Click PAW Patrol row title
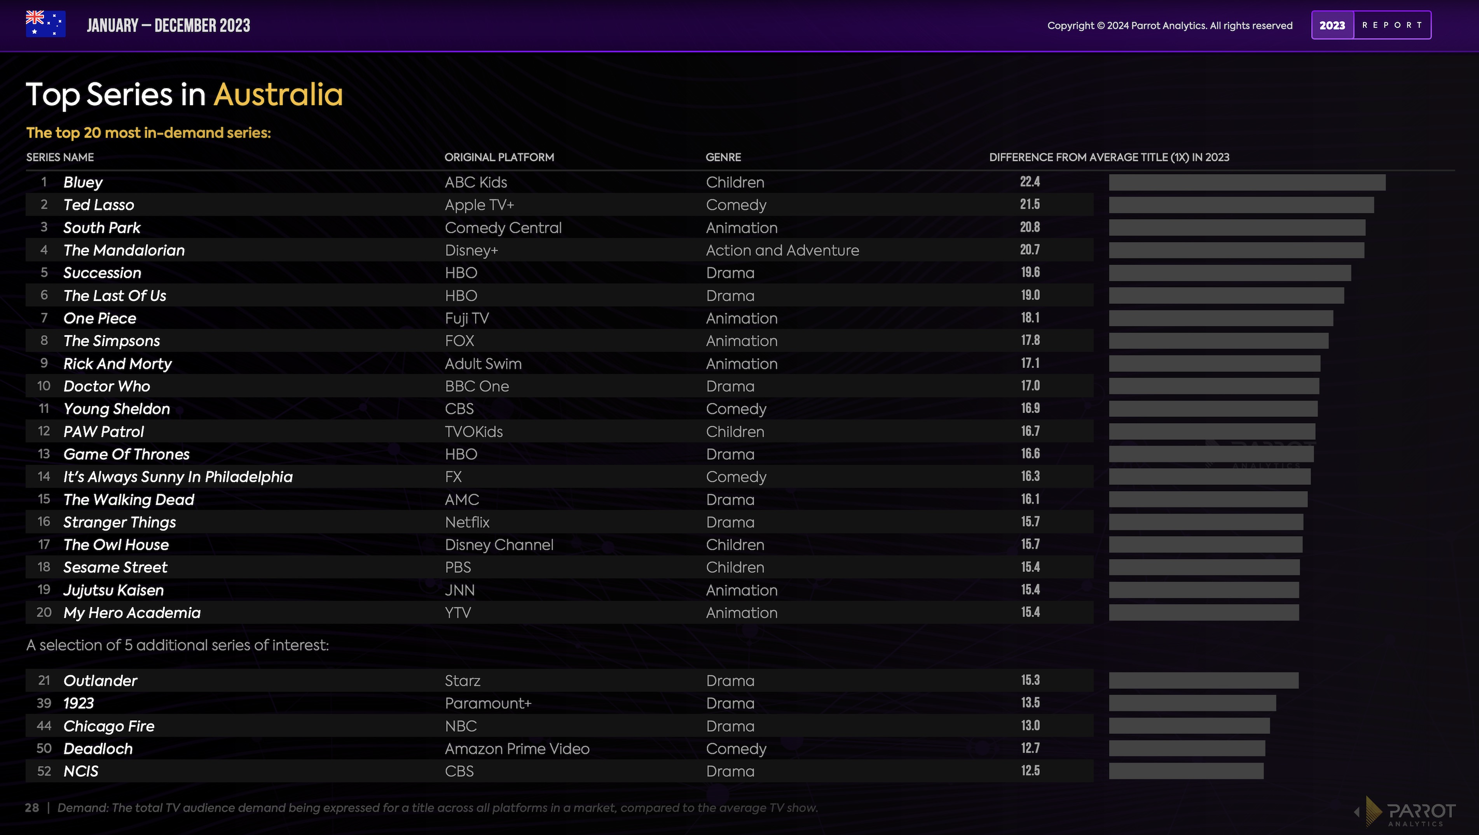1479x835 pixels. pyautogui.click(x=103, y=431)
